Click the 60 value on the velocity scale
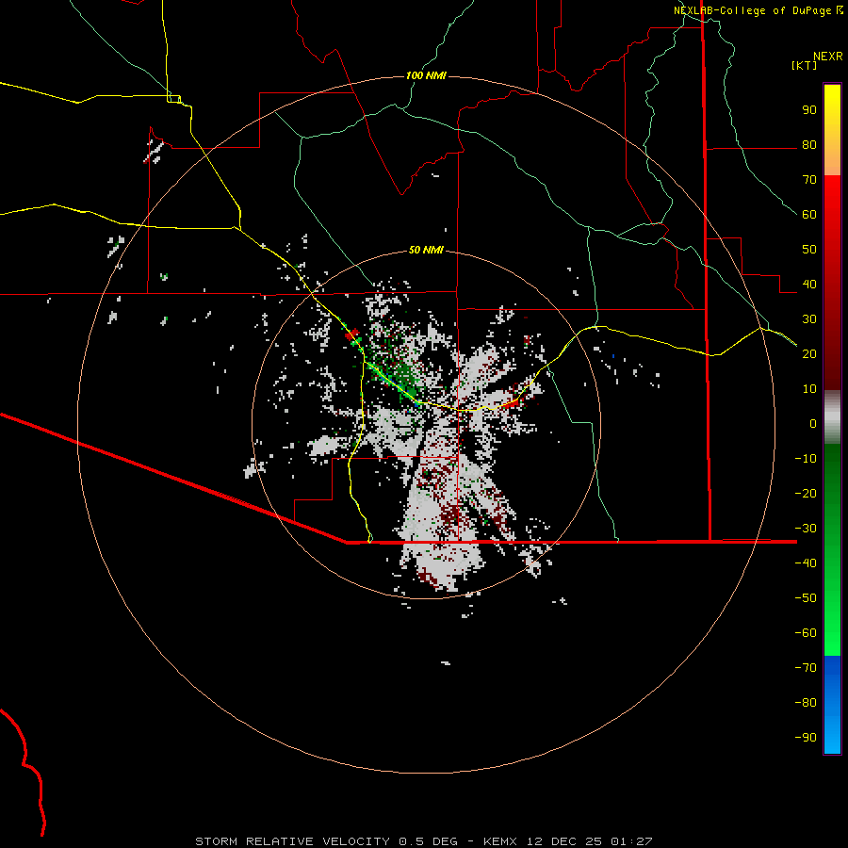Viewport: 848px width, 848px height. tap(809, 215)
